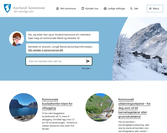Click the Søk magnifying glass icon
The width and height of the screenshot is (167, 133).
131,9
